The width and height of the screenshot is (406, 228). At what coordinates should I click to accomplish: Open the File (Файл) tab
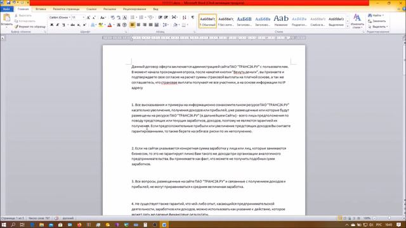pos(6,9)
